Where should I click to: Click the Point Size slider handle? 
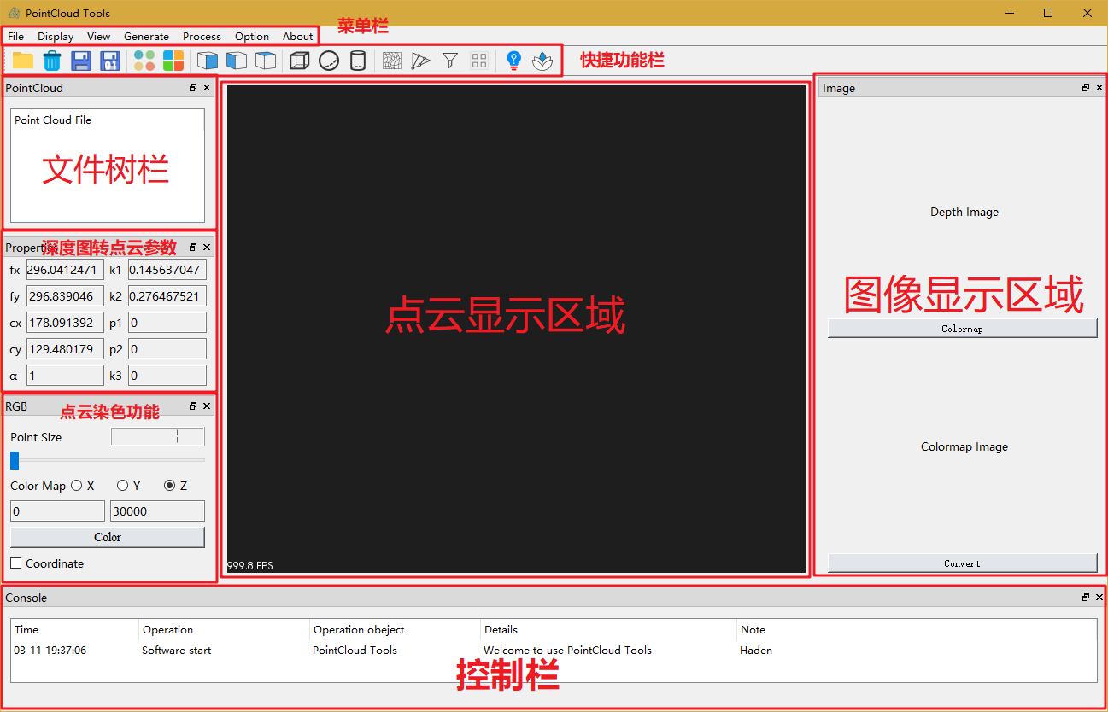point(15,460)
